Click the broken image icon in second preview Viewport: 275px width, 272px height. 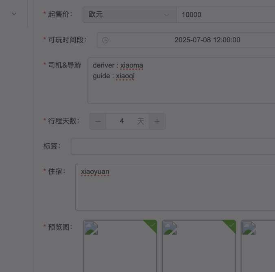click(170, 228)
